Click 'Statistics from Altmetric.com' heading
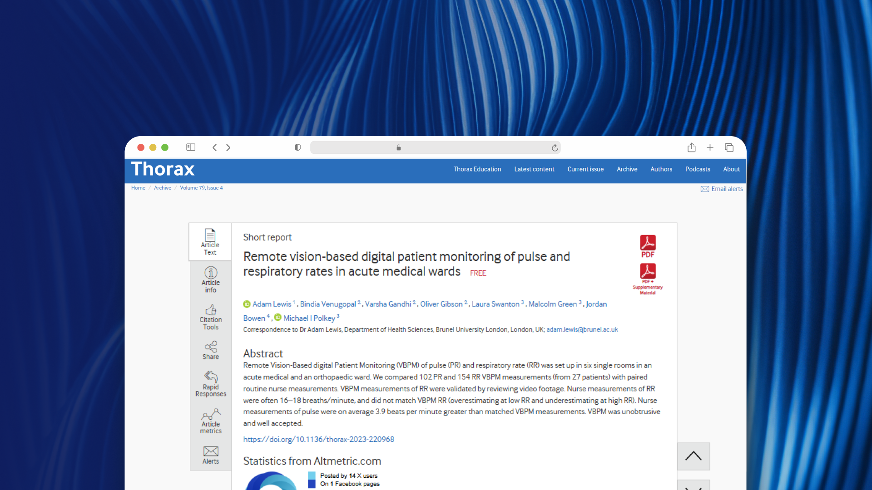The image size is (872, 490). (312, 461)
